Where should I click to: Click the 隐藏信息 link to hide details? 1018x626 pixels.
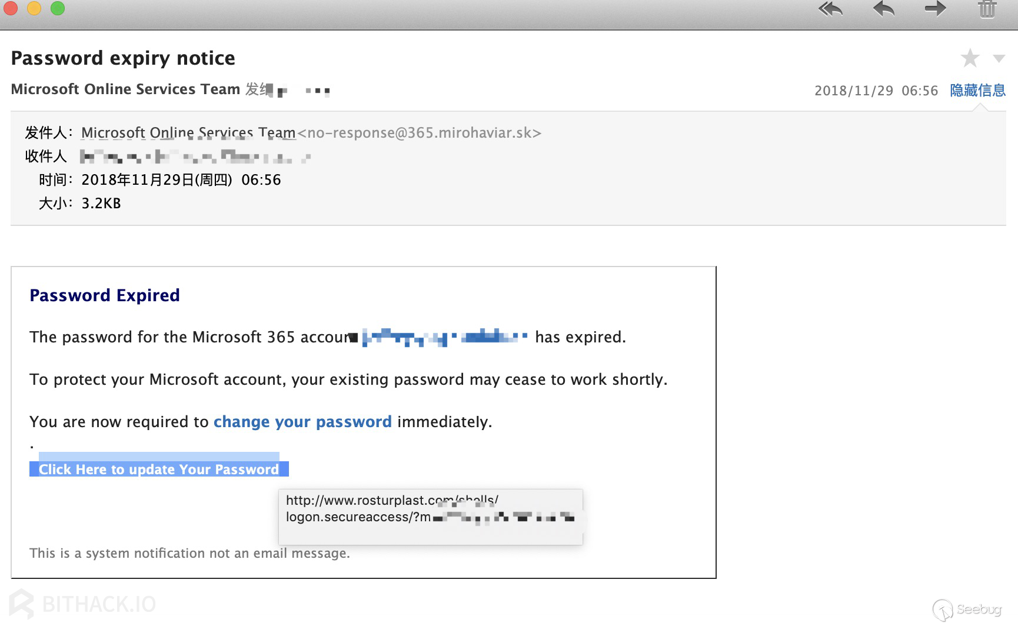(x=977, y=90)
